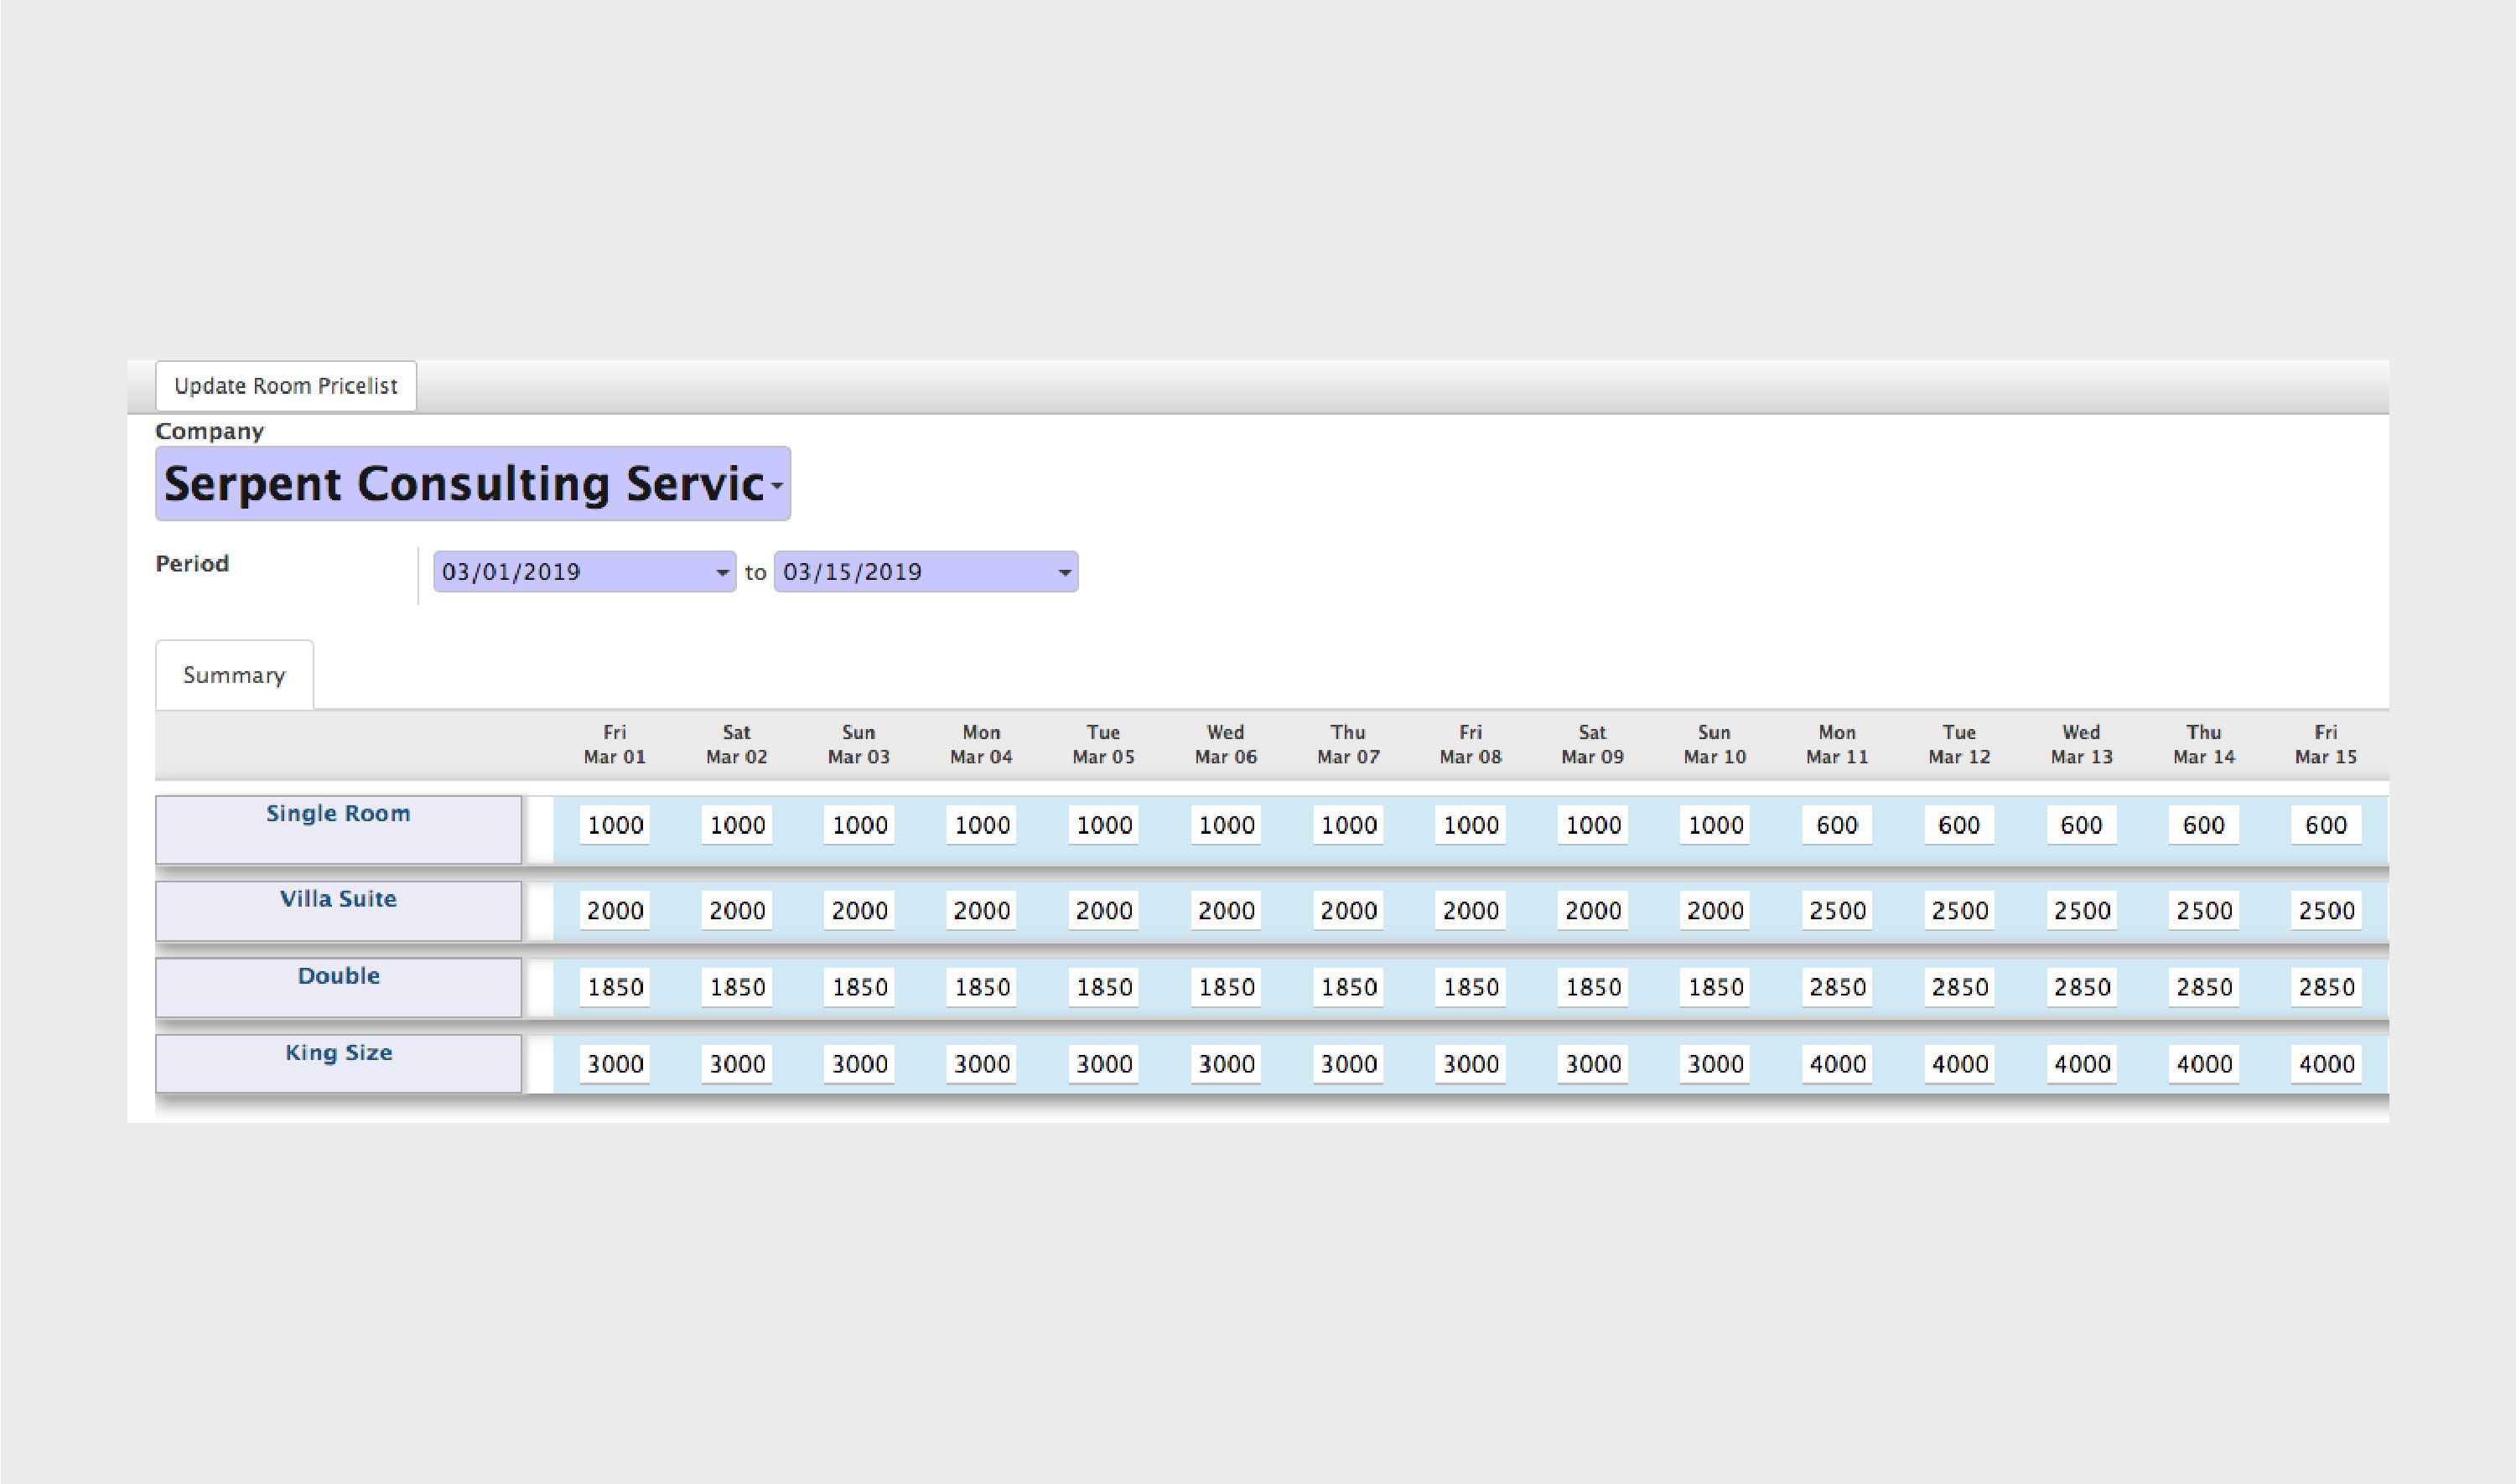Viewport: 2516px width, 1484px height.
Task: Select the King Size row header
Action: (x=338, y=1064)
